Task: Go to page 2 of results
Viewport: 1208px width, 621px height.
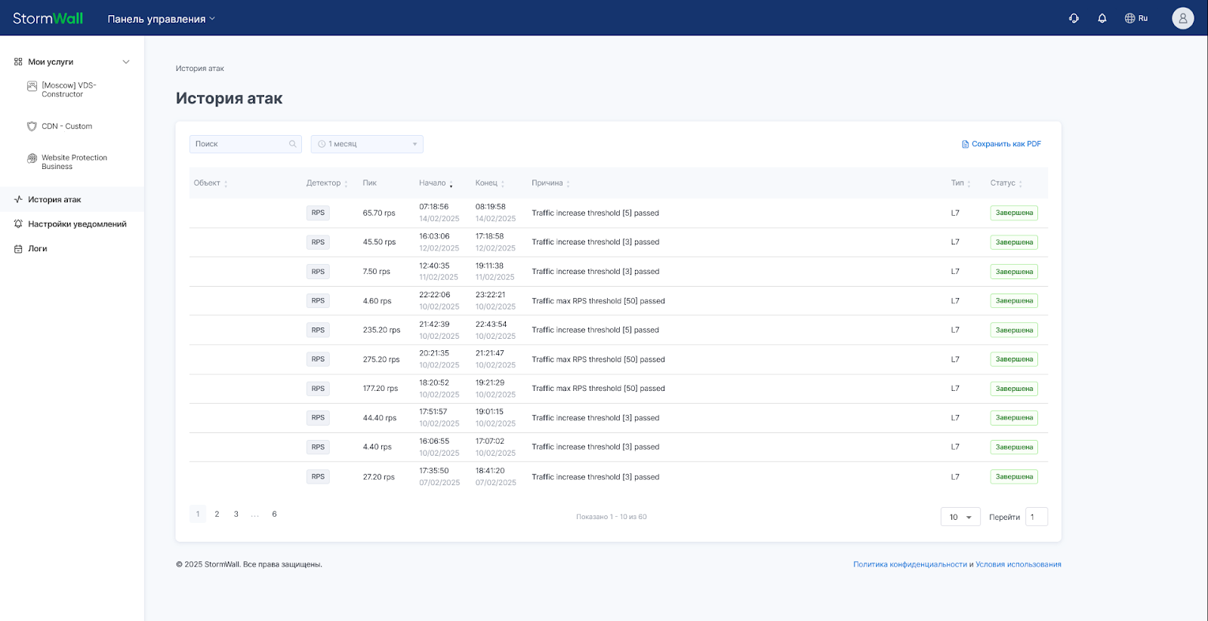Action: click(x=217, y=514)
